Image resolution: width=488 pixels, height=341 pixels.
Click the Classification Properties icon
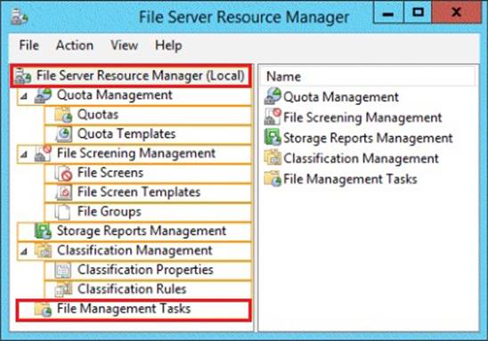tap(63, 270)
